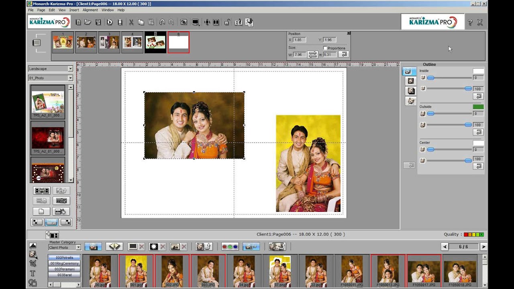Select the first outline style icon in the right panel
Image resolution: width=514 pixels, height=289 pixels.
[409, 71]
